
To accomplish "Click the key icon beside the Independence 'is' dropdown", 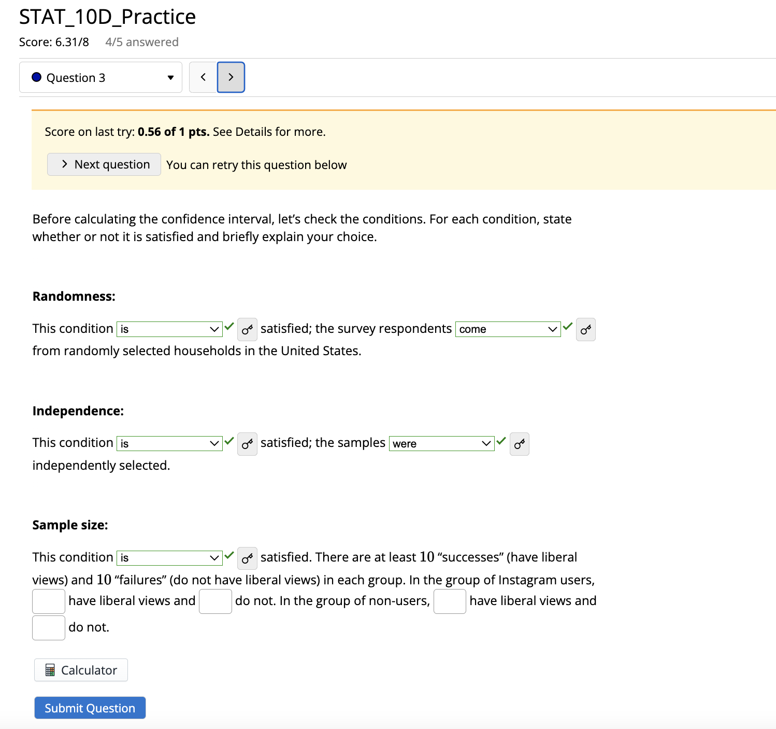I will point(247,444).
